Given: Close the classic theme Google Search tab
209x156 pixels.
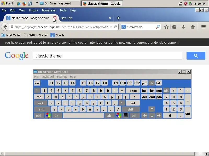Looking at the screenshot, I should point(55,18).
